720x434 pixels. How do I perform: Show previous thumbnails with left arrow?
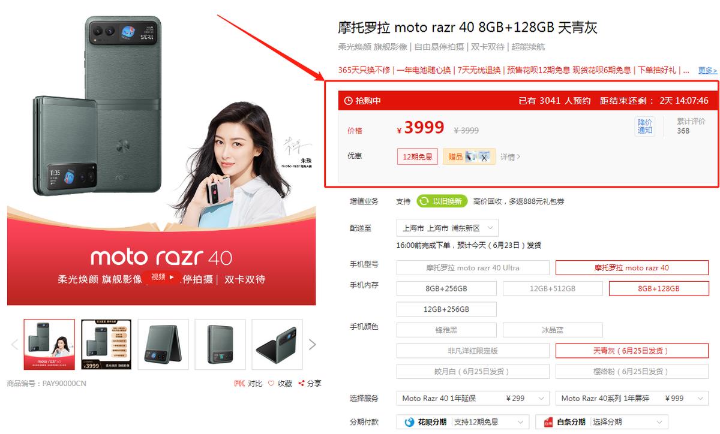14,344
